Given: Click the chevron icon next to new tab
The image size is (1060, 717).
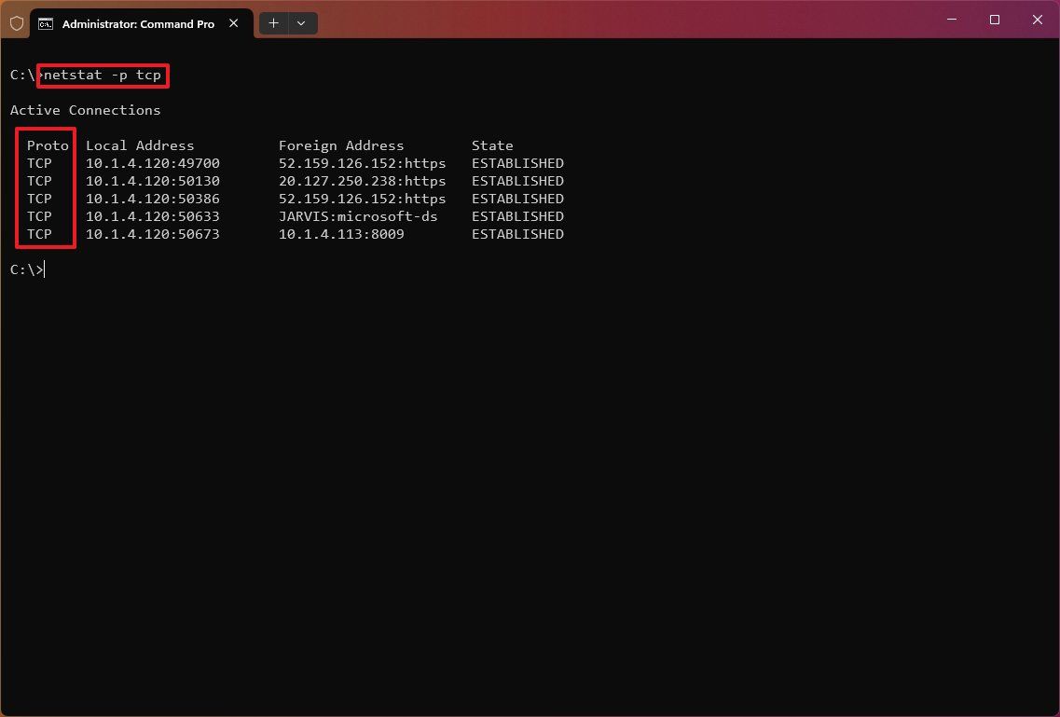Looking at the screenshot, I should (x=300, y=22).
